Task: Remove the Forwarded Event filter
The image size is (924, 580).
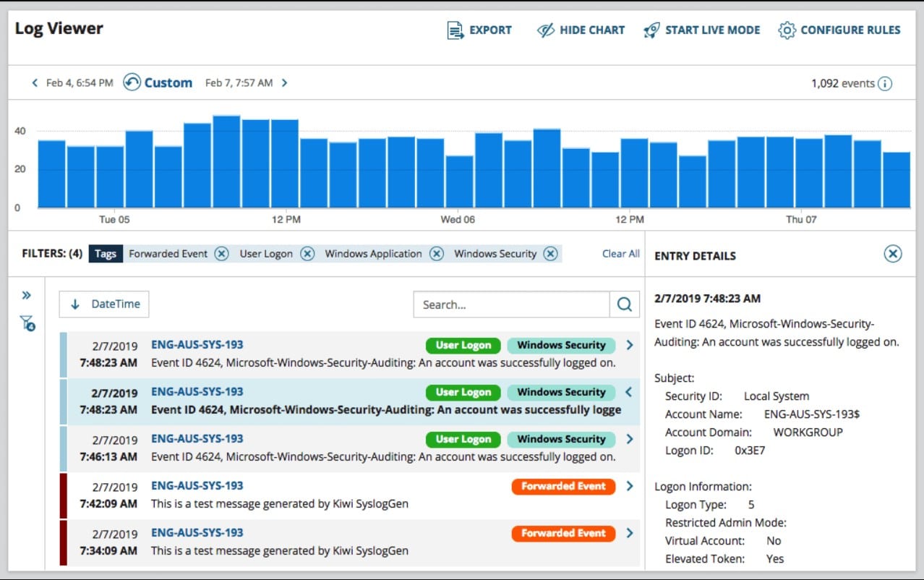Action: pyautogui.click(x=221, y=254)
